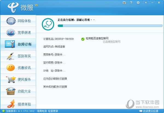Click 检查更新 link in status bar
The width and height of the screenshot is (164, 113).
point(53,111)
